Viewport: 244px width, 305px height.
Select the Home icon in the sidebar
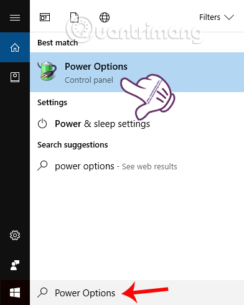(15, 47)
